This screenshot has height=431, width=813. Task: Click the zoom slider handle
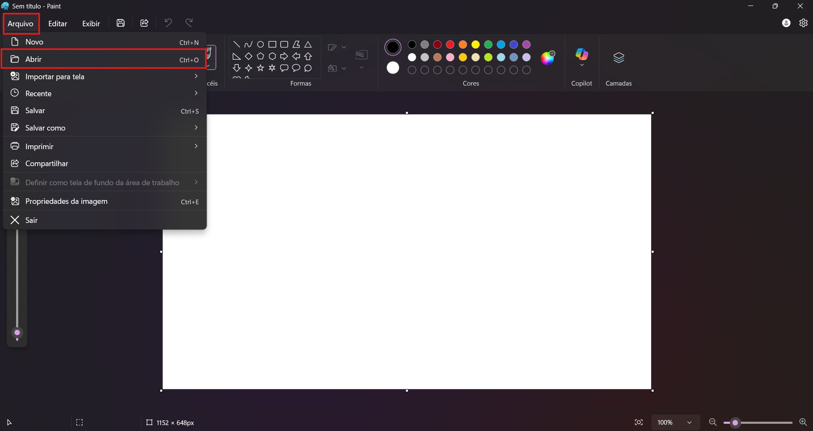coord(735,423)
